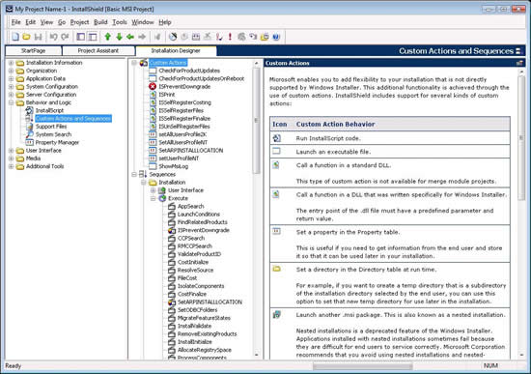Viewport: 531px width, 374px height.
Task: Expand the Server Configuration folder
Action: (11, 95)
